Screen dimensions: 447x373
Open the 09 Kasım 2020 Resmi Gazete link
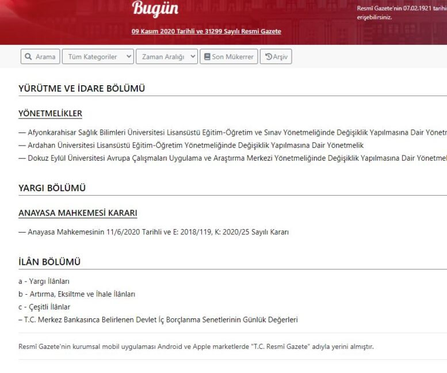click(207, 31)
